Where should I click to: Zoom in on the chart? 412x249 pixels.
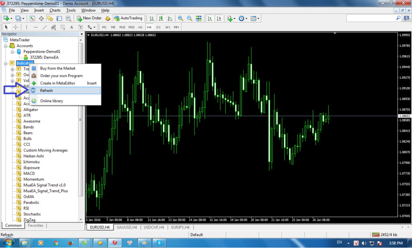pyautogui.click(x=180, y=19)
